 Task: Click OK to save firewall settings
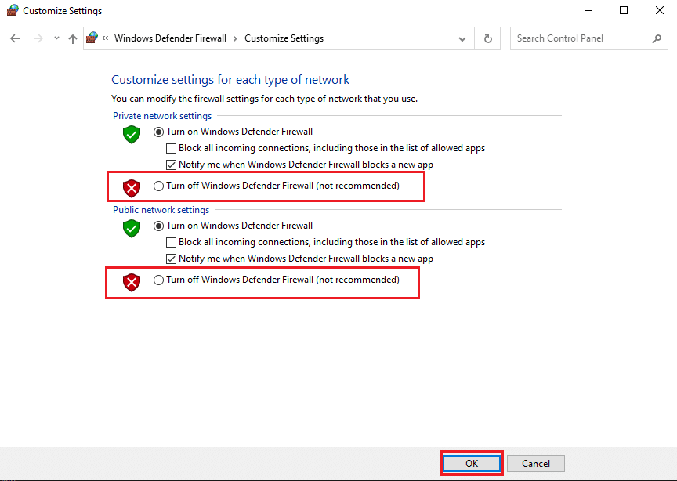point(472,463)
